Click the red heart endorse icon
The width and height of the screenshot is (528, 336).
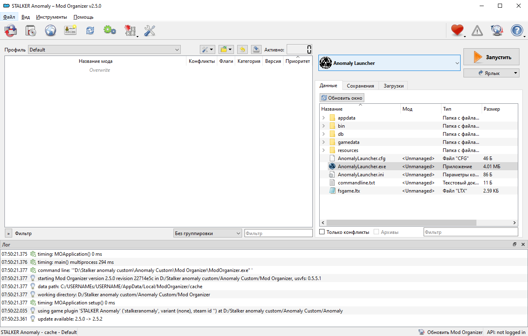tap(457, 30)
